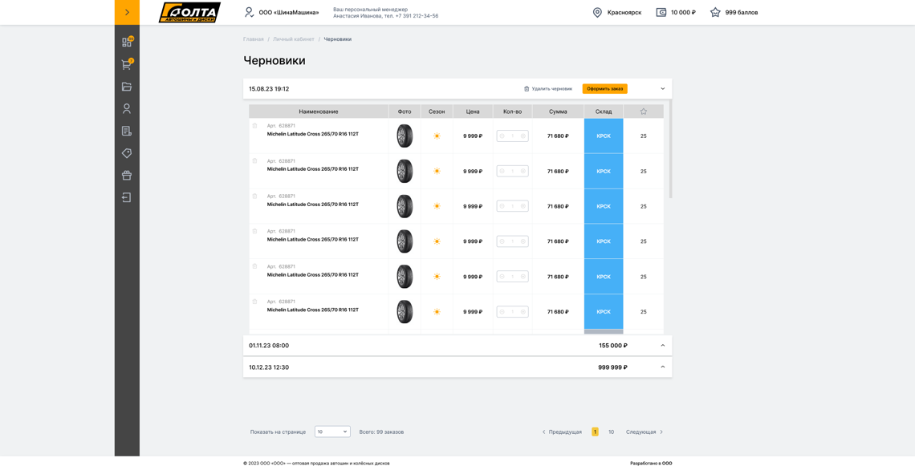Screen dimensions: 915x470
Task: Open the gift box icon in sidebar
Action: (127, 176)
